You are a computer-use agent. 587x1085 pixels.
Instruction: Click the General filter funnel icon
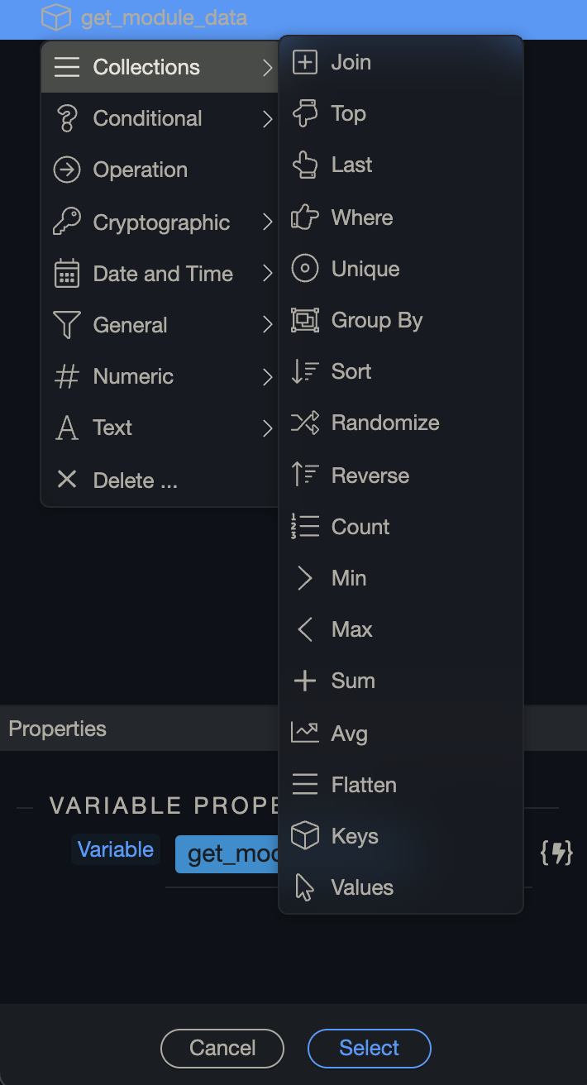tap(67, 325)
